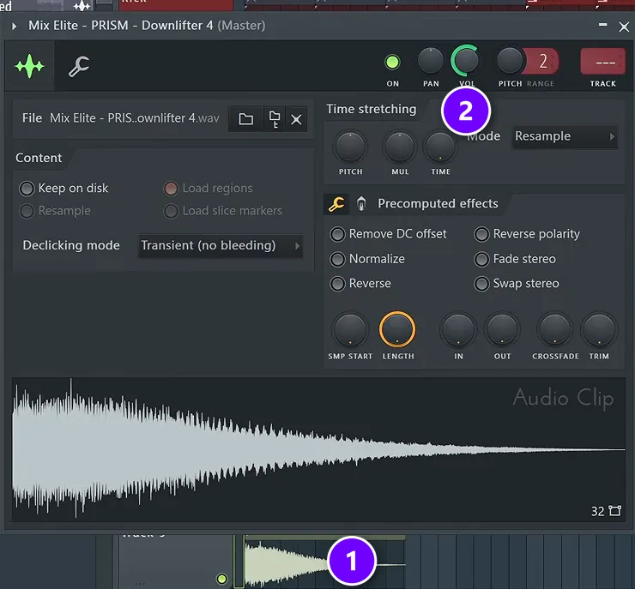This screenshot has width=635, height=589.
Task: Open the sample waveform settings tab icon
Action: 29,66
